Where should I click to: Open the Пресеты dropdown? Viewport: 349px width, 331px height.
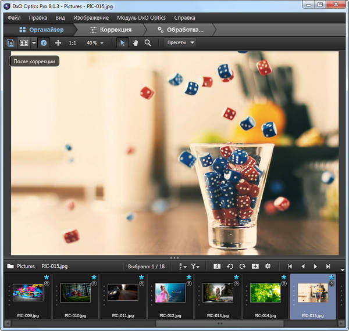(x=180, y=43)
